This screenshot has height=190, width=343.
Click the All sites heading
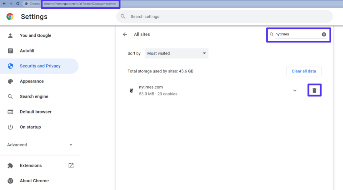click(142, 34)
